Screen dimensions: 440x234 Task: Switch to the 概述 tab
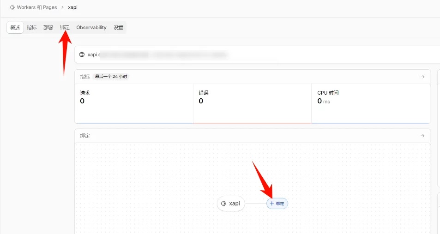click(15, 28)
